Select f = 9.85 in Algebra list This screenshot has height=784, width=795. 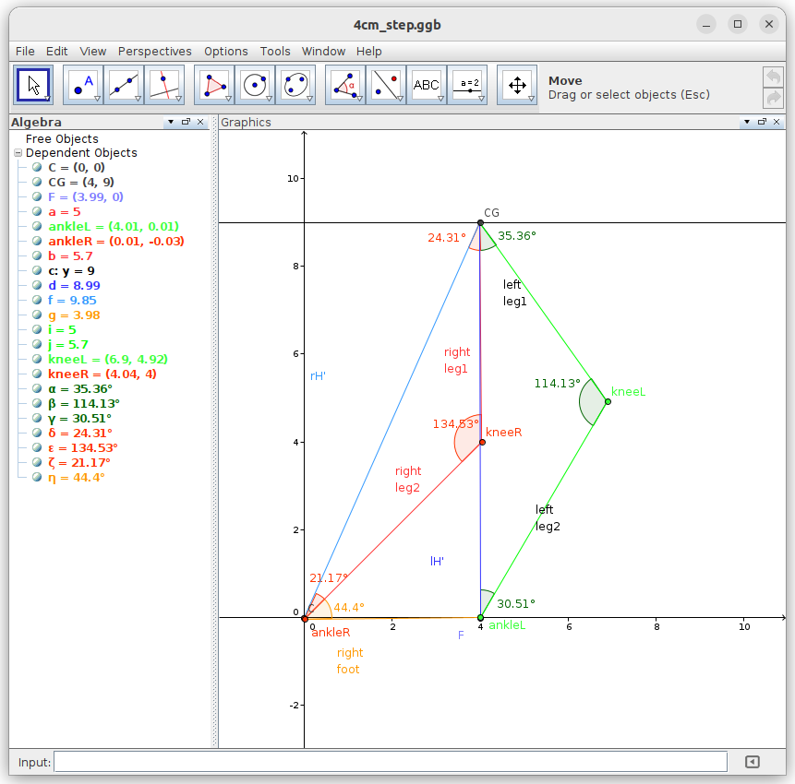point(72,300)
